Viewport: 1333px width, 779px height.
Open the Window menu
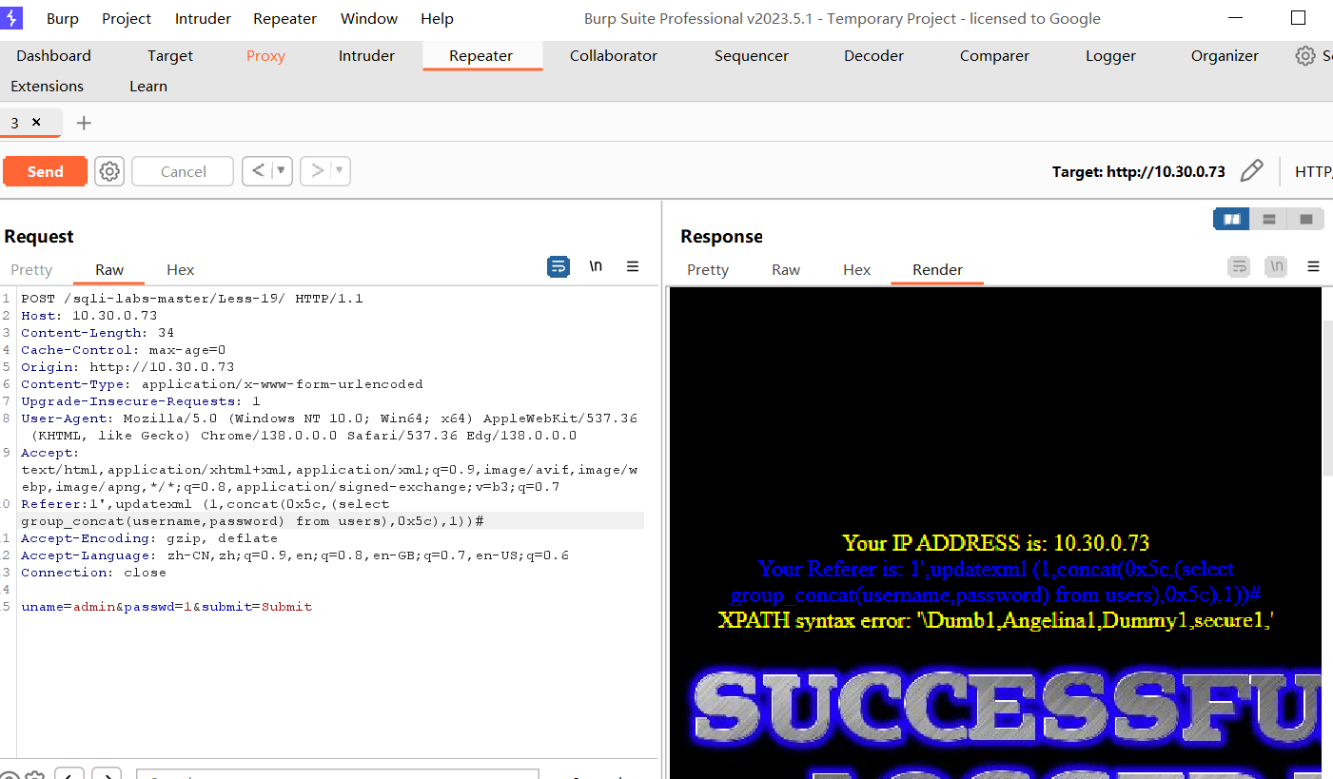point(369,19)
